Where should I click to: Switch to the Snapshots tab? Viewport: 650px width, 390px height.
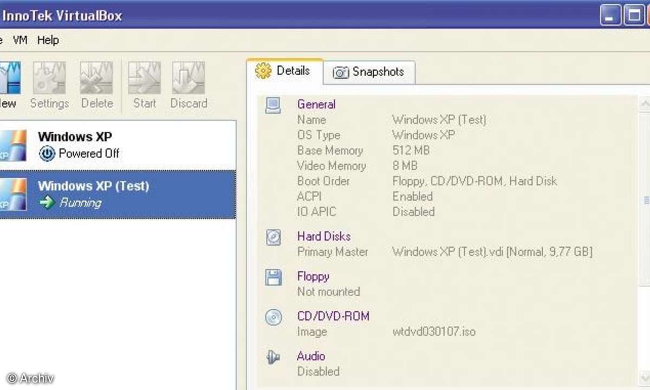(370, 72)
